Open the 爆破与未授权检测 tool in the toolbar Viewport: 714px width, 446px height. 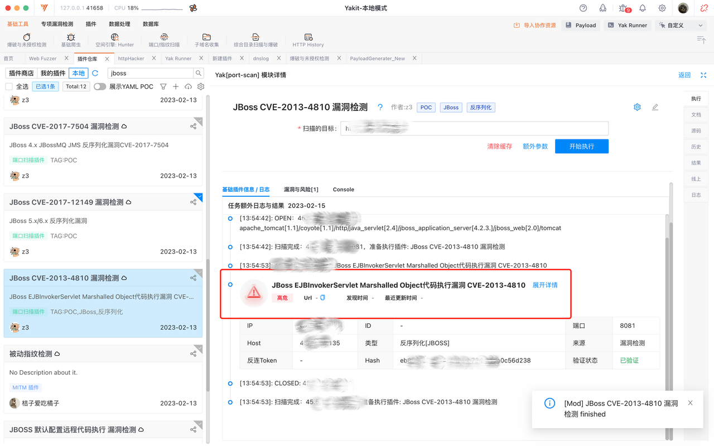pos(27,41)
